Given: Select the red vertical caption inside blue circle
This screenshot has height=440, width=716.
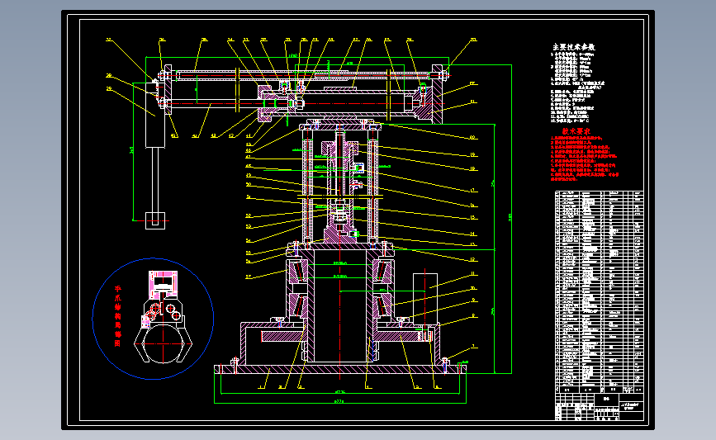Looking at the screenshot, I should [x=117, y=316].
